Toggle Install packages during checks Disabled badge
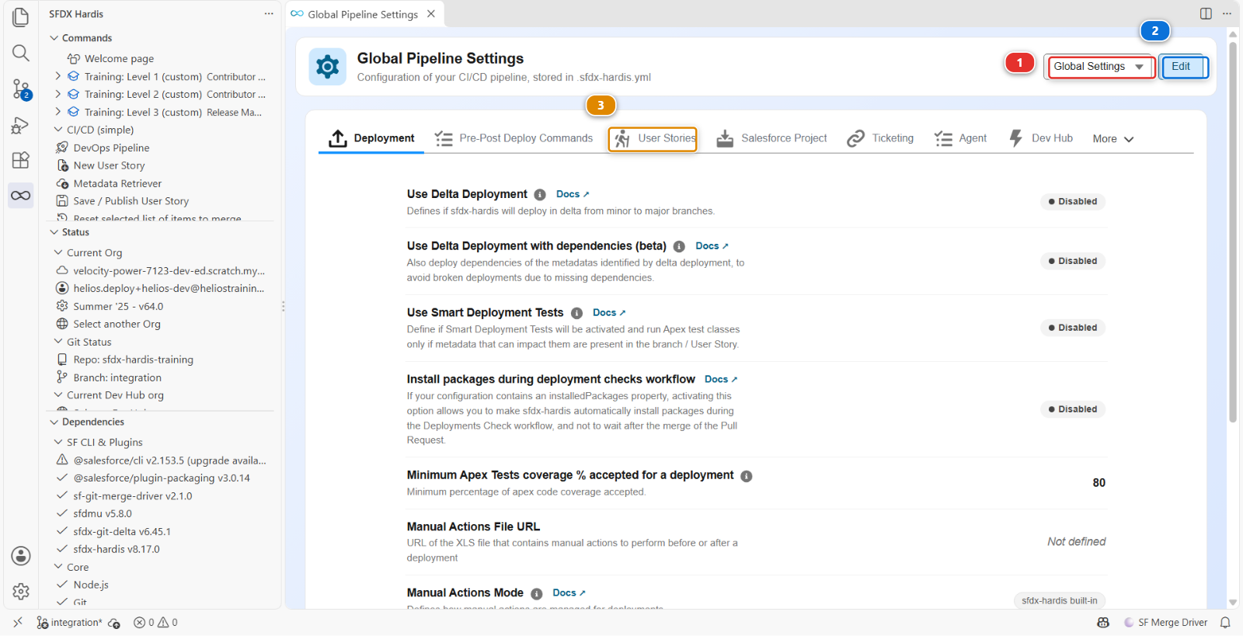 click(1073, 409)
